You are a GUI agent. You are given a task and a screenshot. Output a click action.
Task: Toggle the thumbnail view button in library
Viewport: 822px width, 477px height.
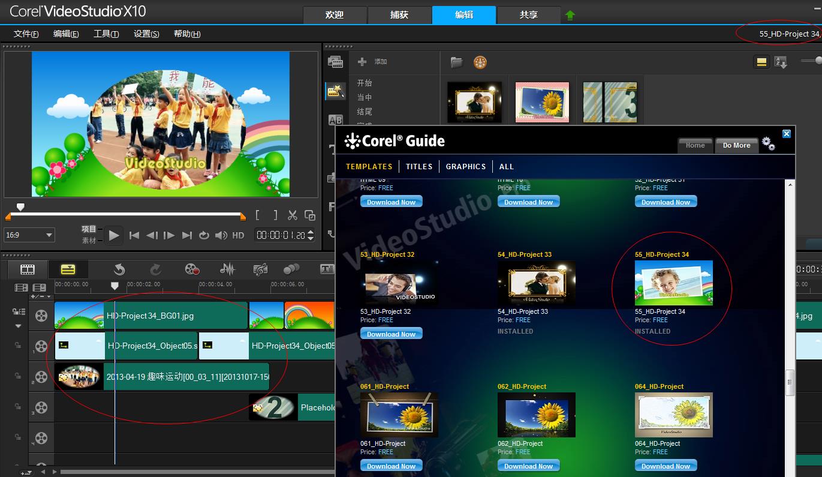coord(761,62)
